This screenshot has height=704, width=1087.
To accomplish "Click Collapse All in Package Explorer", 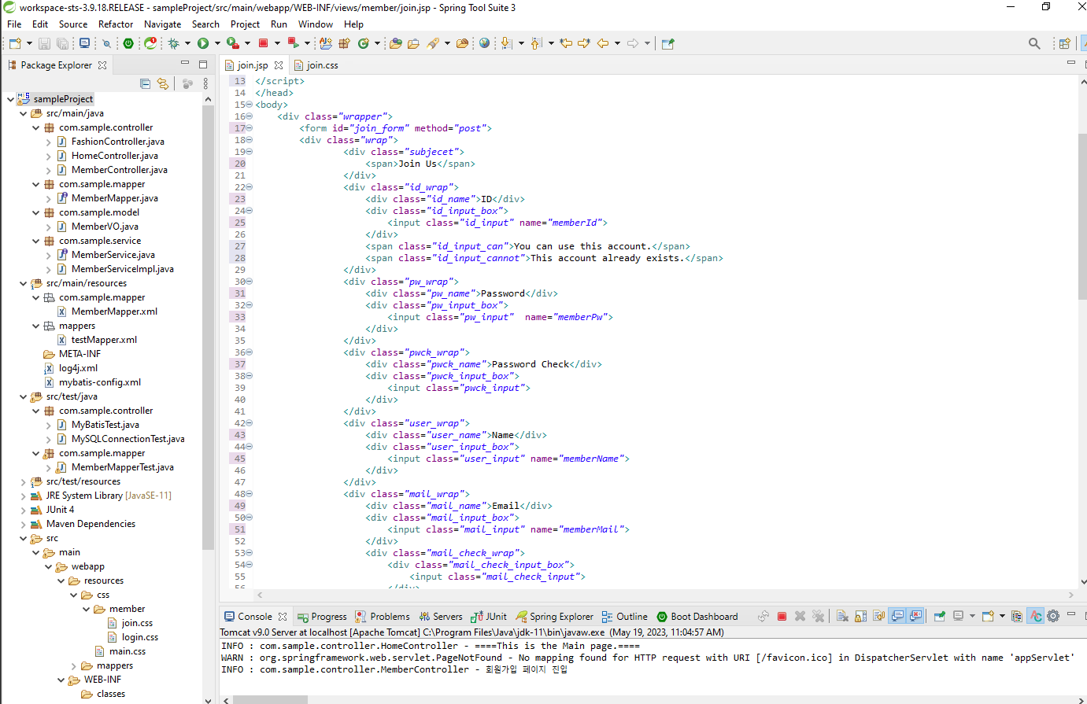I will (145, 83).
